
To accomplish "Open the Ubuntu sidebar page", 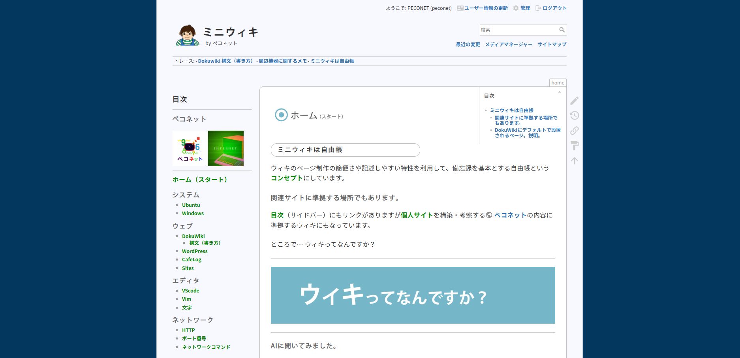I will click(x=191, y=205).
